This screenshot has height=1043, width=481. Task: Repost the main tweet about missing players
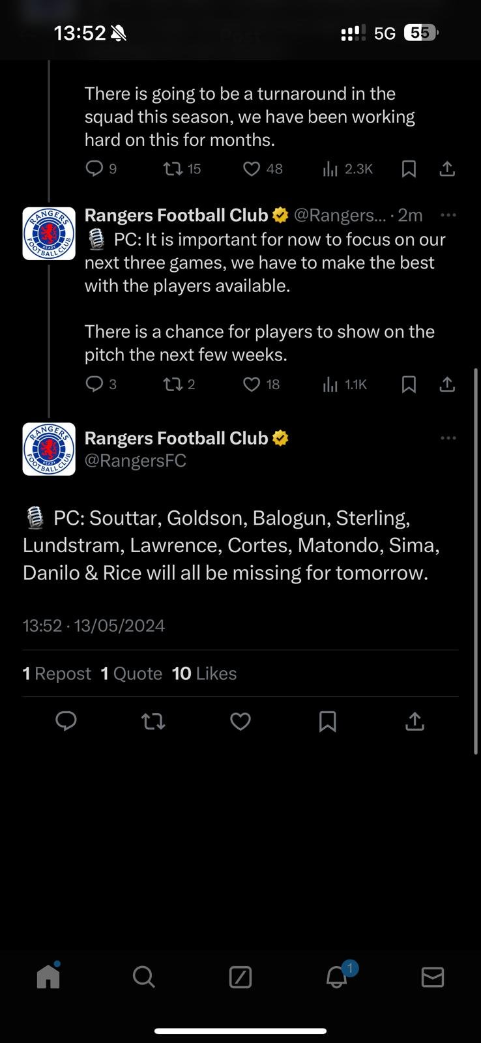(x=153, y=721)
